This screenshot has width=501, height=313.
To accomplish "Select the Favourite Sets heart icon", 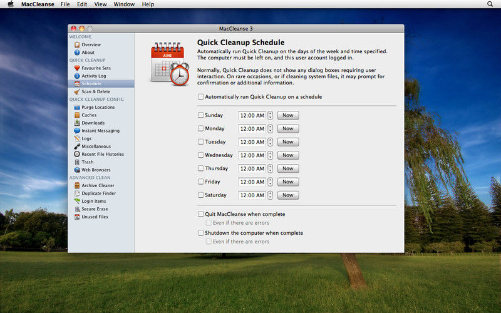I will click(77, 68).
